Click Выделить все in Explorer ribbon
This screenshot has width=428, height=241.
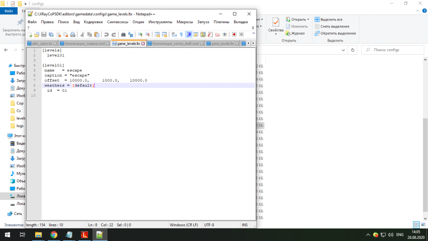331,19
